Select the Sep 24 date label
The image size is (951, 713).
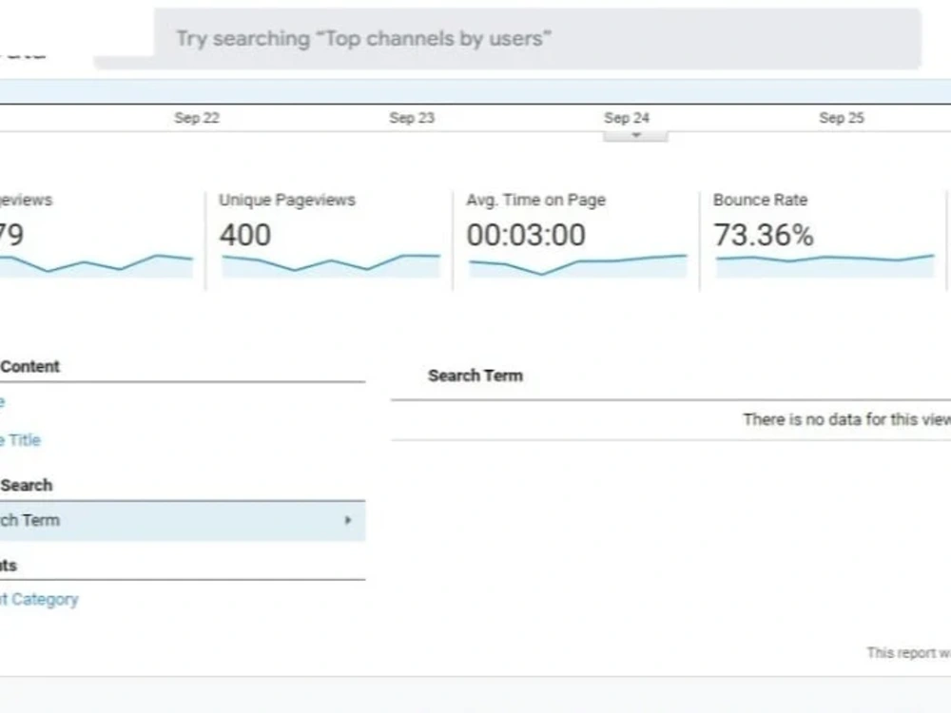(x=627, y=118)
